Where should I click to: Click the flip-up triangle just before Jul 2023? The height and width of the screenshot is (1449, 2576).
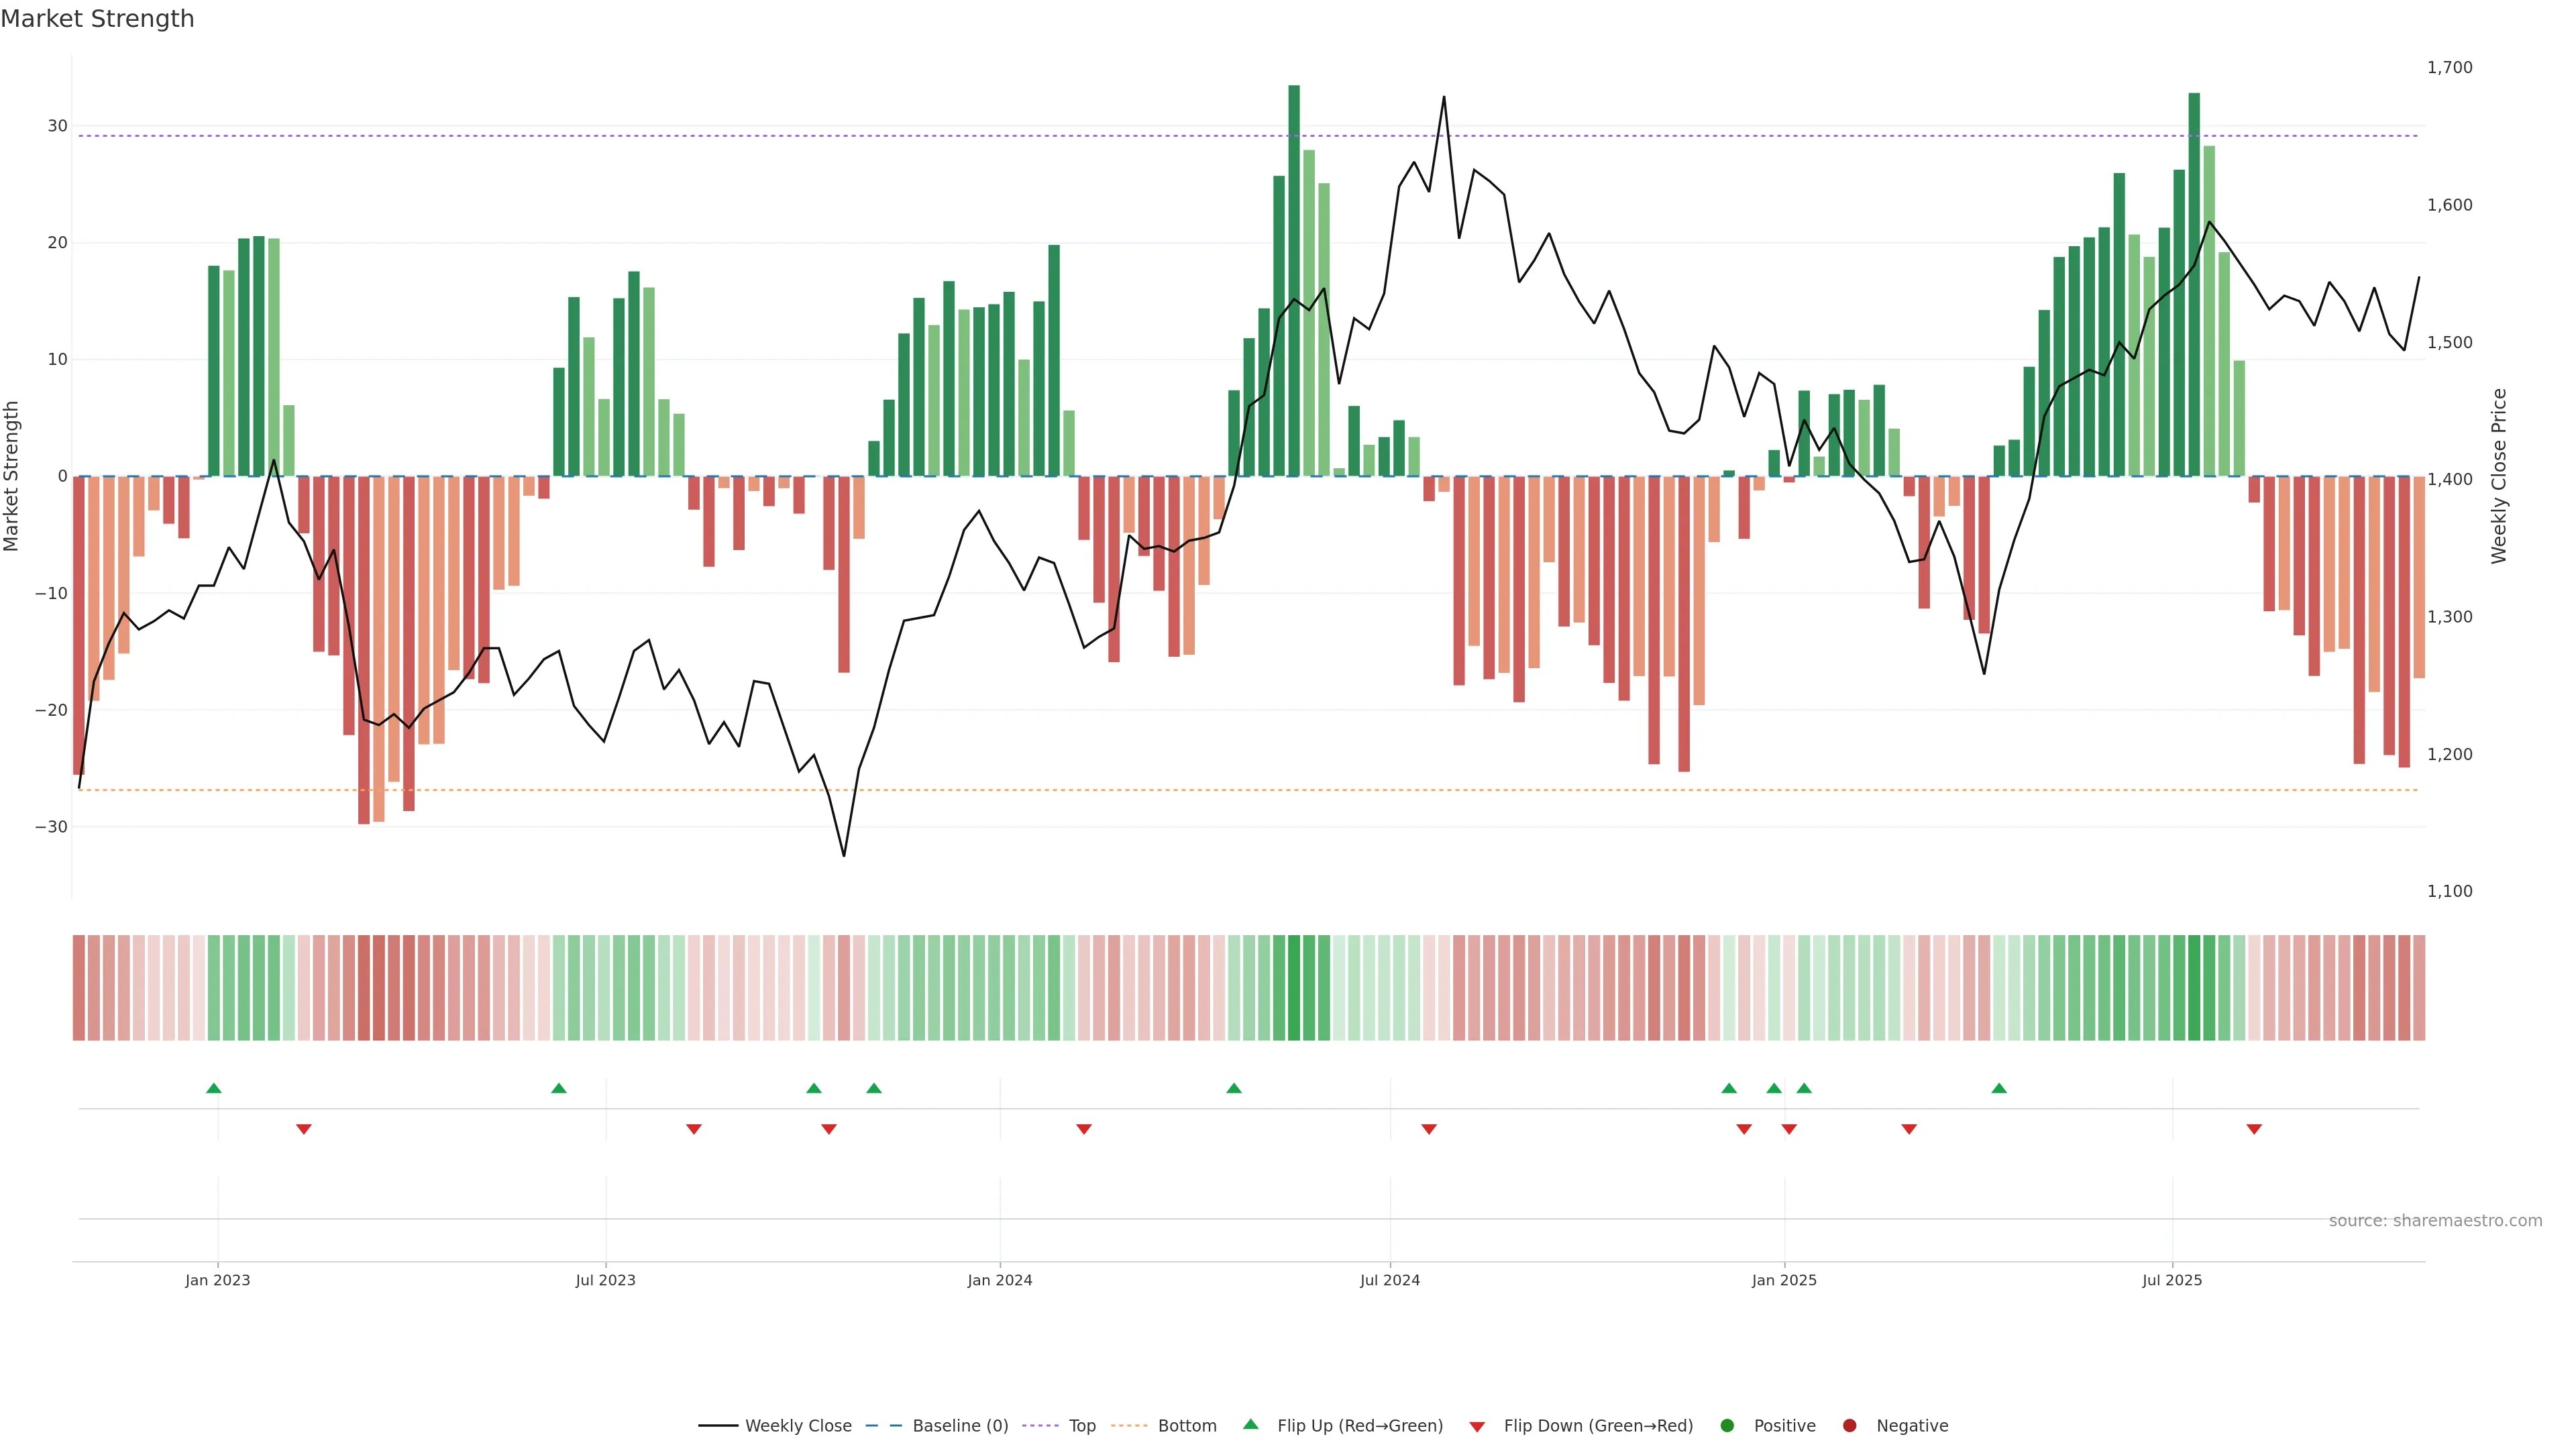coord(559,1088)
